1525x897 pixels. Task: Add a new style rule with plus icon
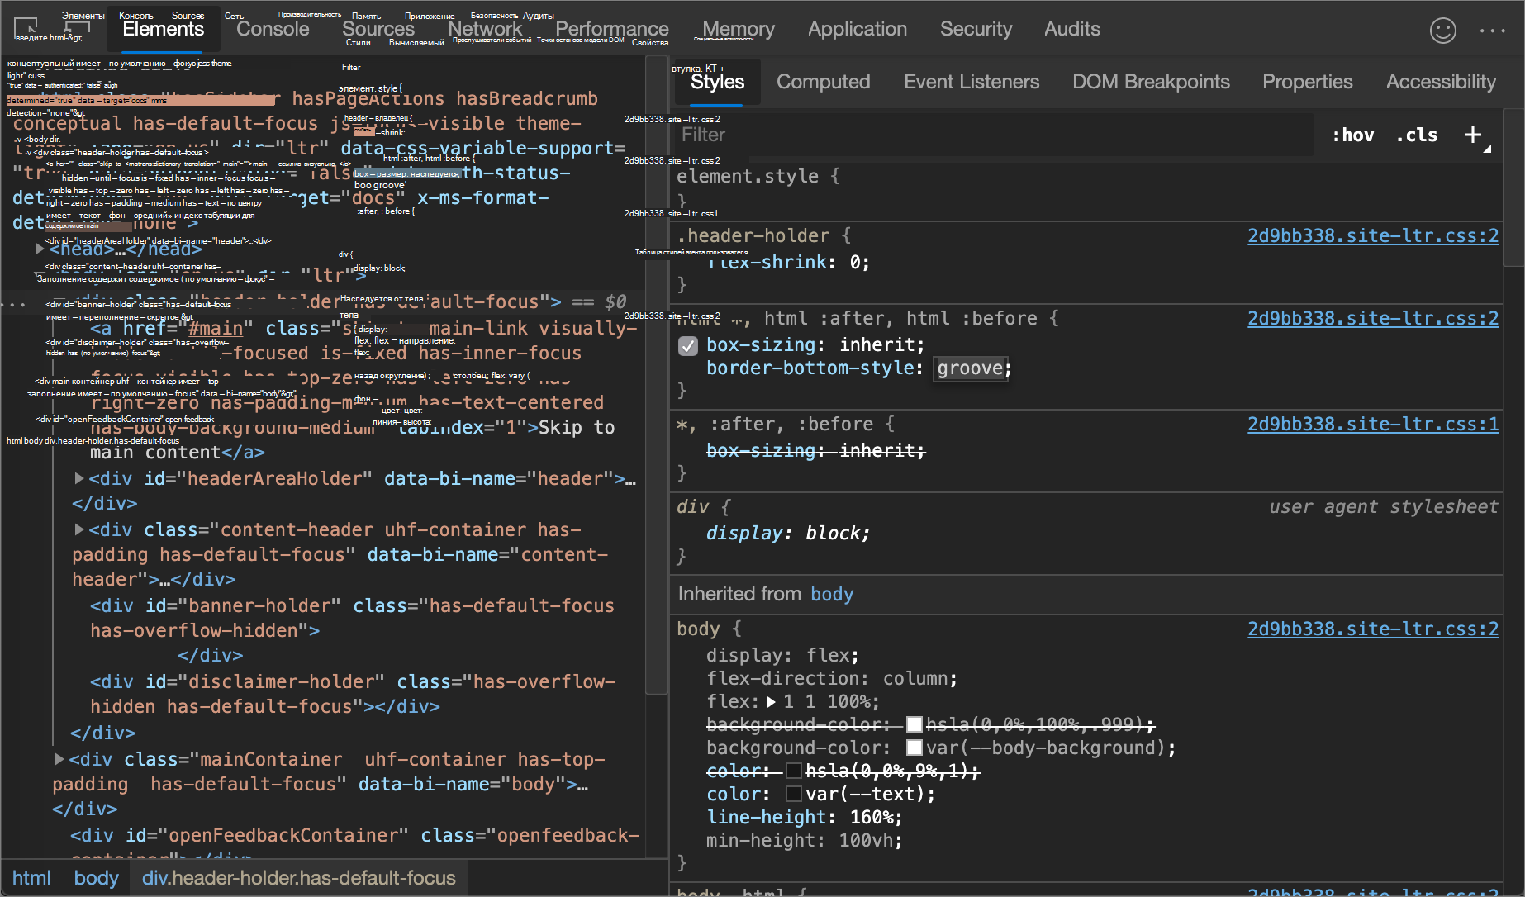[x=1472, y=135]
